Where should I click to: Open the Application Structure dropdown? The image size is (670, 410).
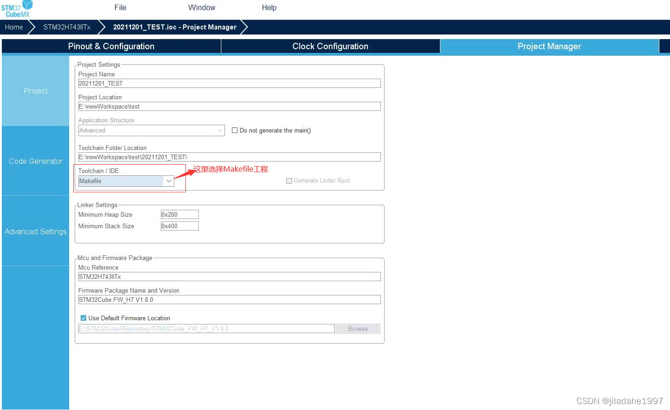tap(151, 130)
